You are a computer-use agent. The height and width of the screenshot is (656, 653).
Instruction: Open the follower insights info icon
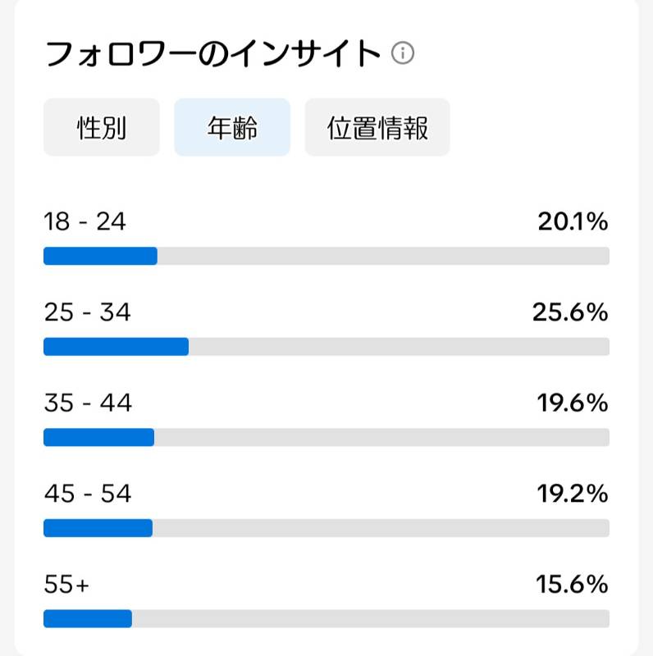coord(403,53)
